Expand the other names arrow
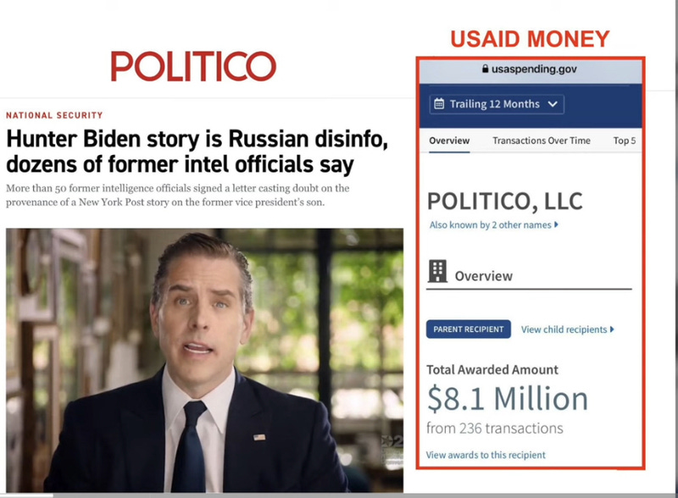 [556, 224]
